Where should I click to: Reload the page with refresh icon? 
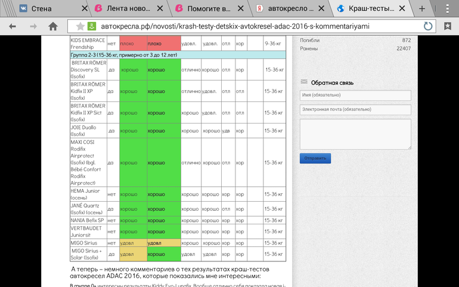click(427, 26)
